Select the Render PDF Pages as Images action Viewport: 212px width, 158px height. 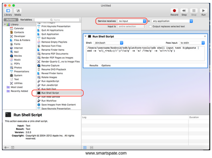tap(57, 57)
